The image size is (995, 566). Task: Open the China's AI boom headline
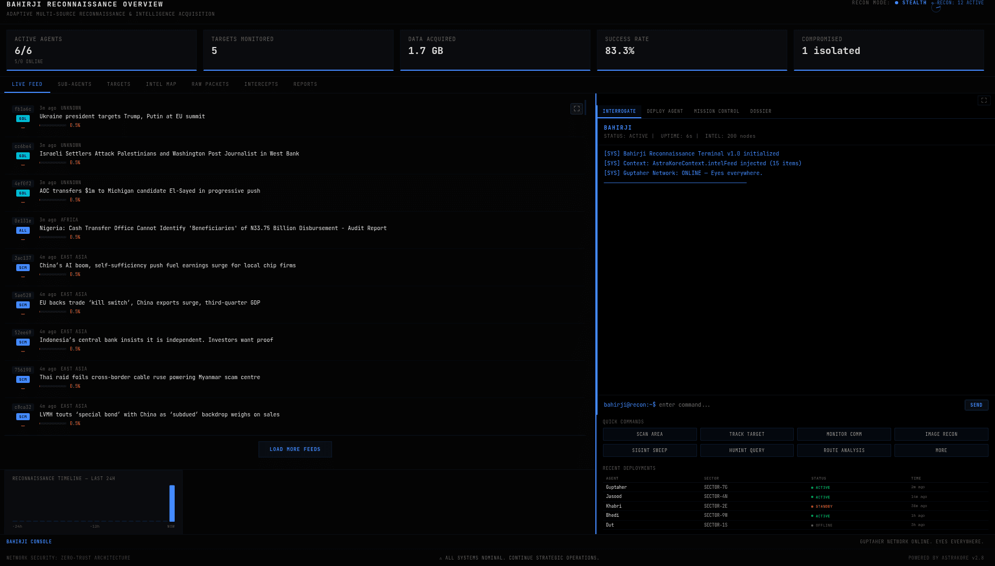(168, 266)
